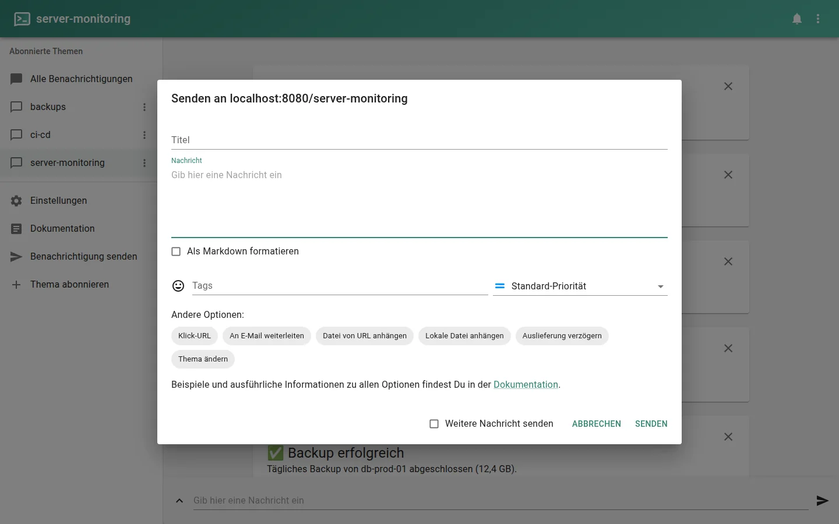
Task: Click the plus icon for Thema abonnieren
Action: click(x=16, y=285)
